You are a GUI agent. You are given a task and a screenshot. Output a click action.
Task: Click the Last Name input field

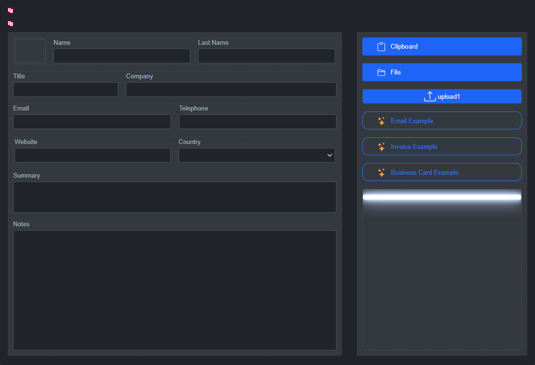pos(267,56)
